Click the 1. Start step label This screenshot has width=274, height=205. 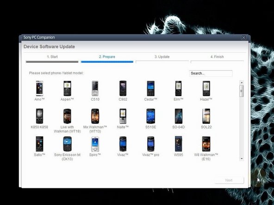tap(52, 57)
